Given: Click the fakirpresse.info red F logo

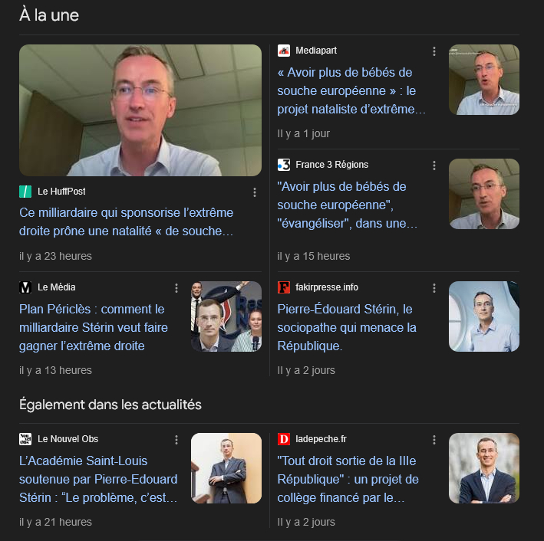Looking at the screenshot, I should [x=284, y=287].
